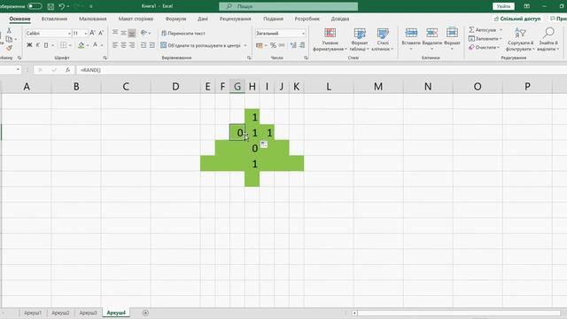Click the Percent style icon
This screenshot has height=319, width=567.
[273, 45]
